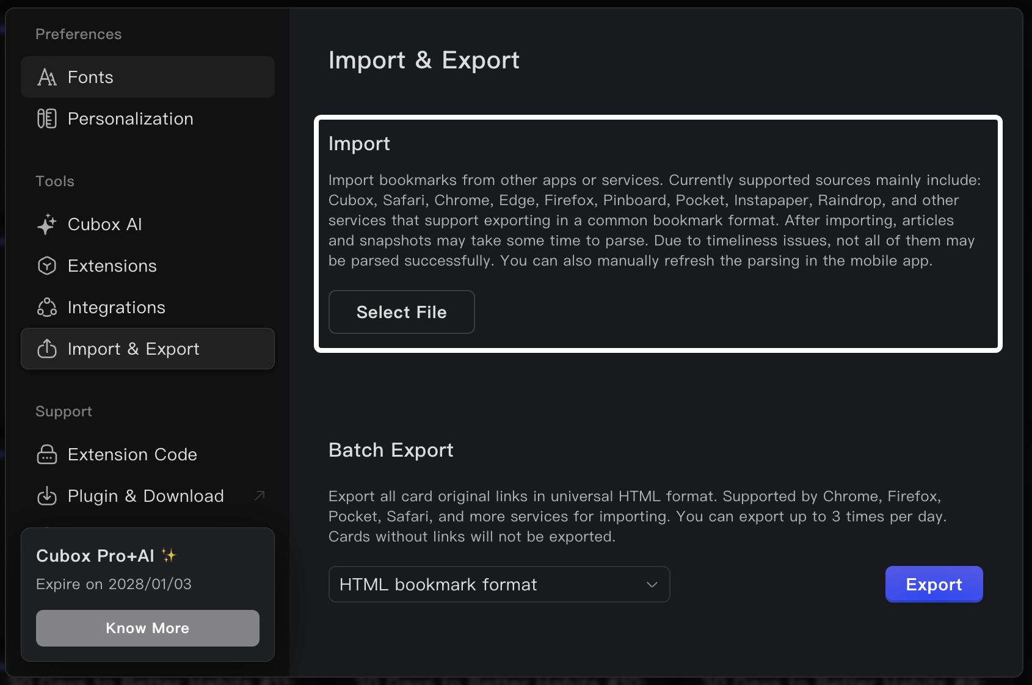Click the Plugin & Download icon
Viewport: 1032px width, 685px height.
click(46, 496)
